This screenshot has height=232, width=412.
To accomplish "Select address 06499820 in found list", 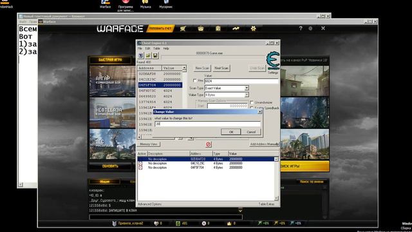I will coord(160,97).
